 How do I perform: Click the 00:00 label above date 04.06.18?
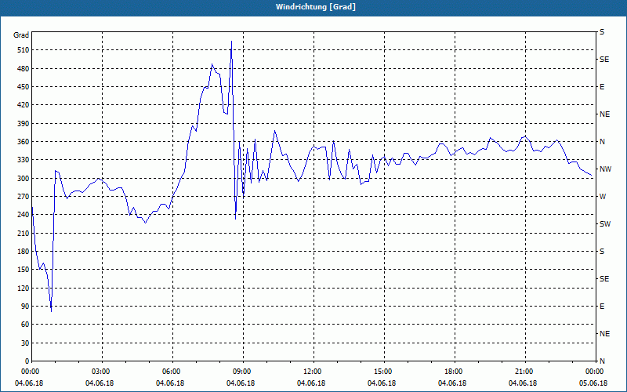[x=29, y=372]
